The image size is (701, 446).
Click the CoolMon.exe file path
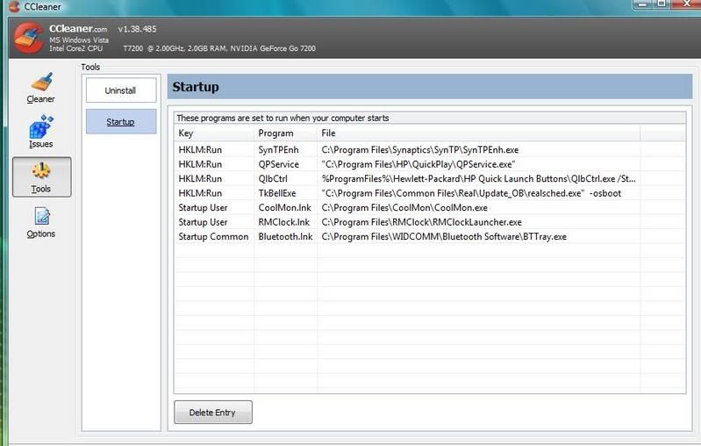[404, 207]
